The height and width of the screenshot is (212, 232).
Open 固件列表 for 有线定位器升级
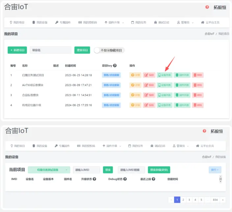182,105
